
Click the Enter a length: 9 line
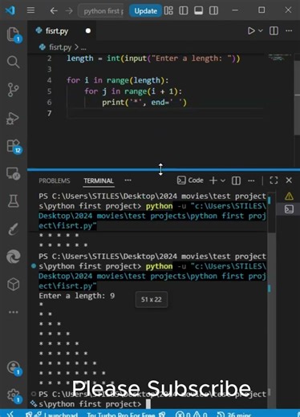[x=77, y=296]
